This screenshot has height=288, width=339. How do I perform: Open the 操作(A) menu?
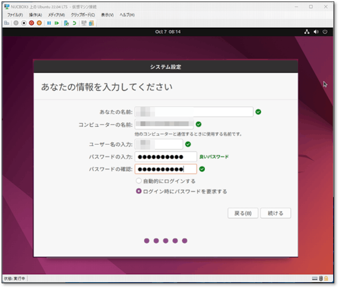coord(35,15)
